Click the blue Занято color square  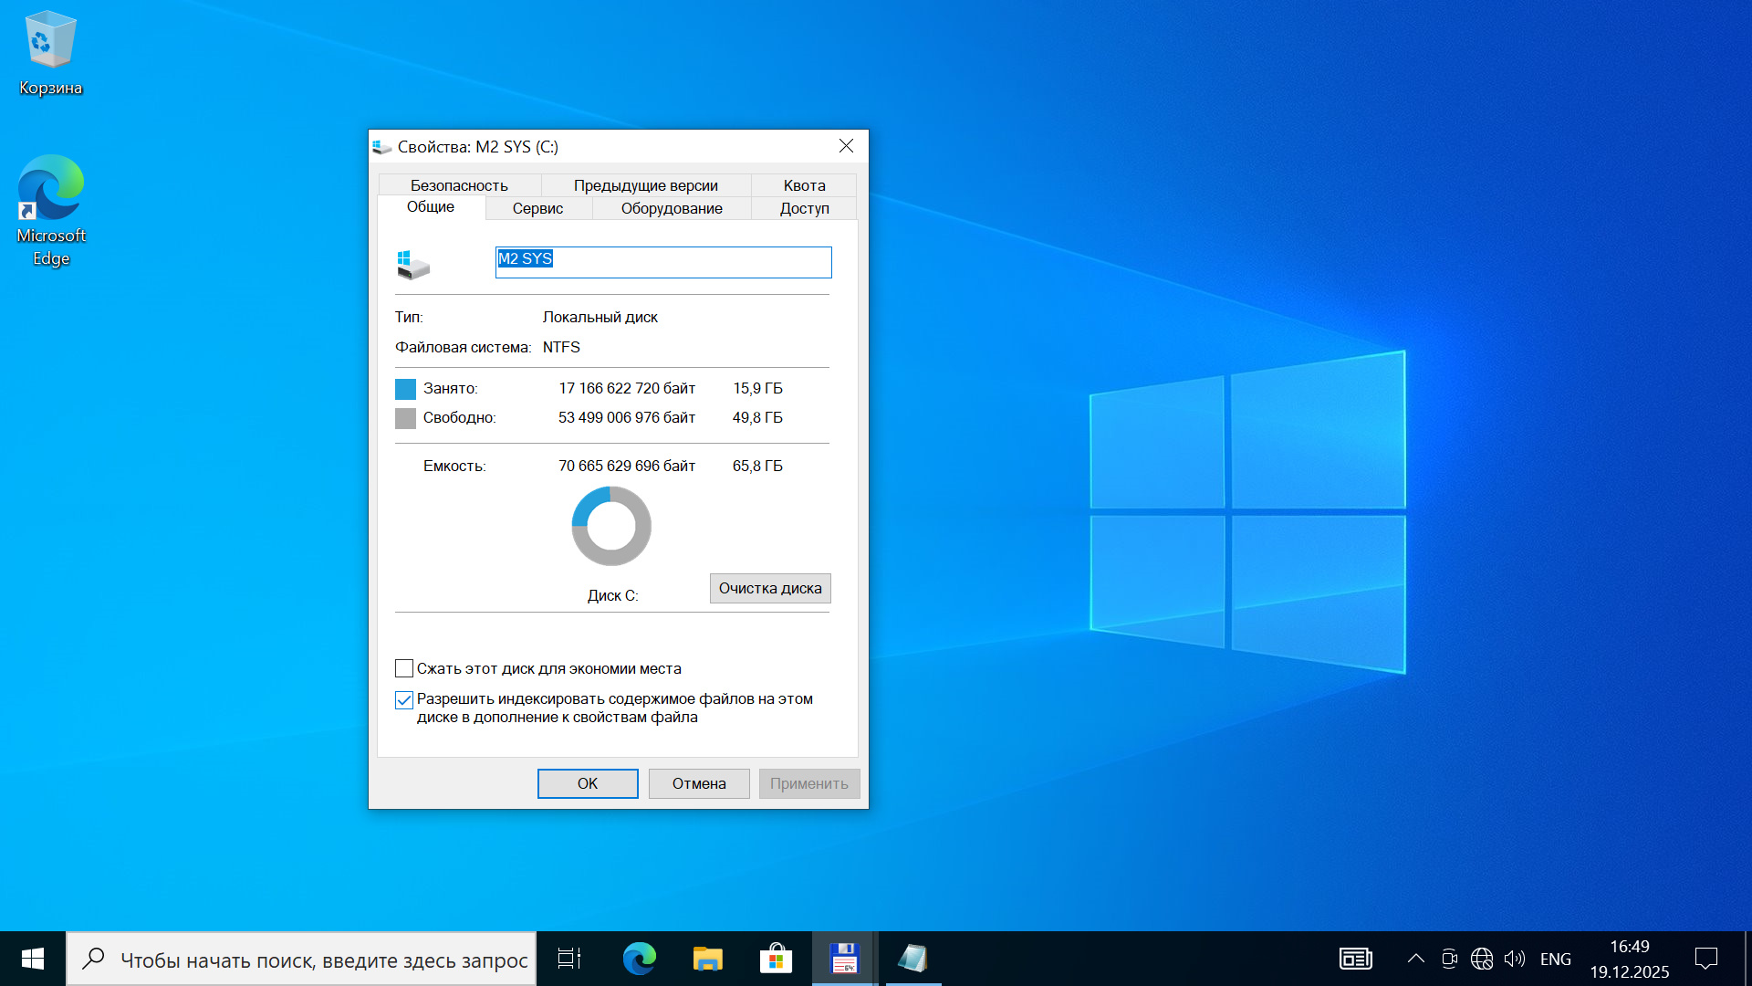(x=405, y=389)
